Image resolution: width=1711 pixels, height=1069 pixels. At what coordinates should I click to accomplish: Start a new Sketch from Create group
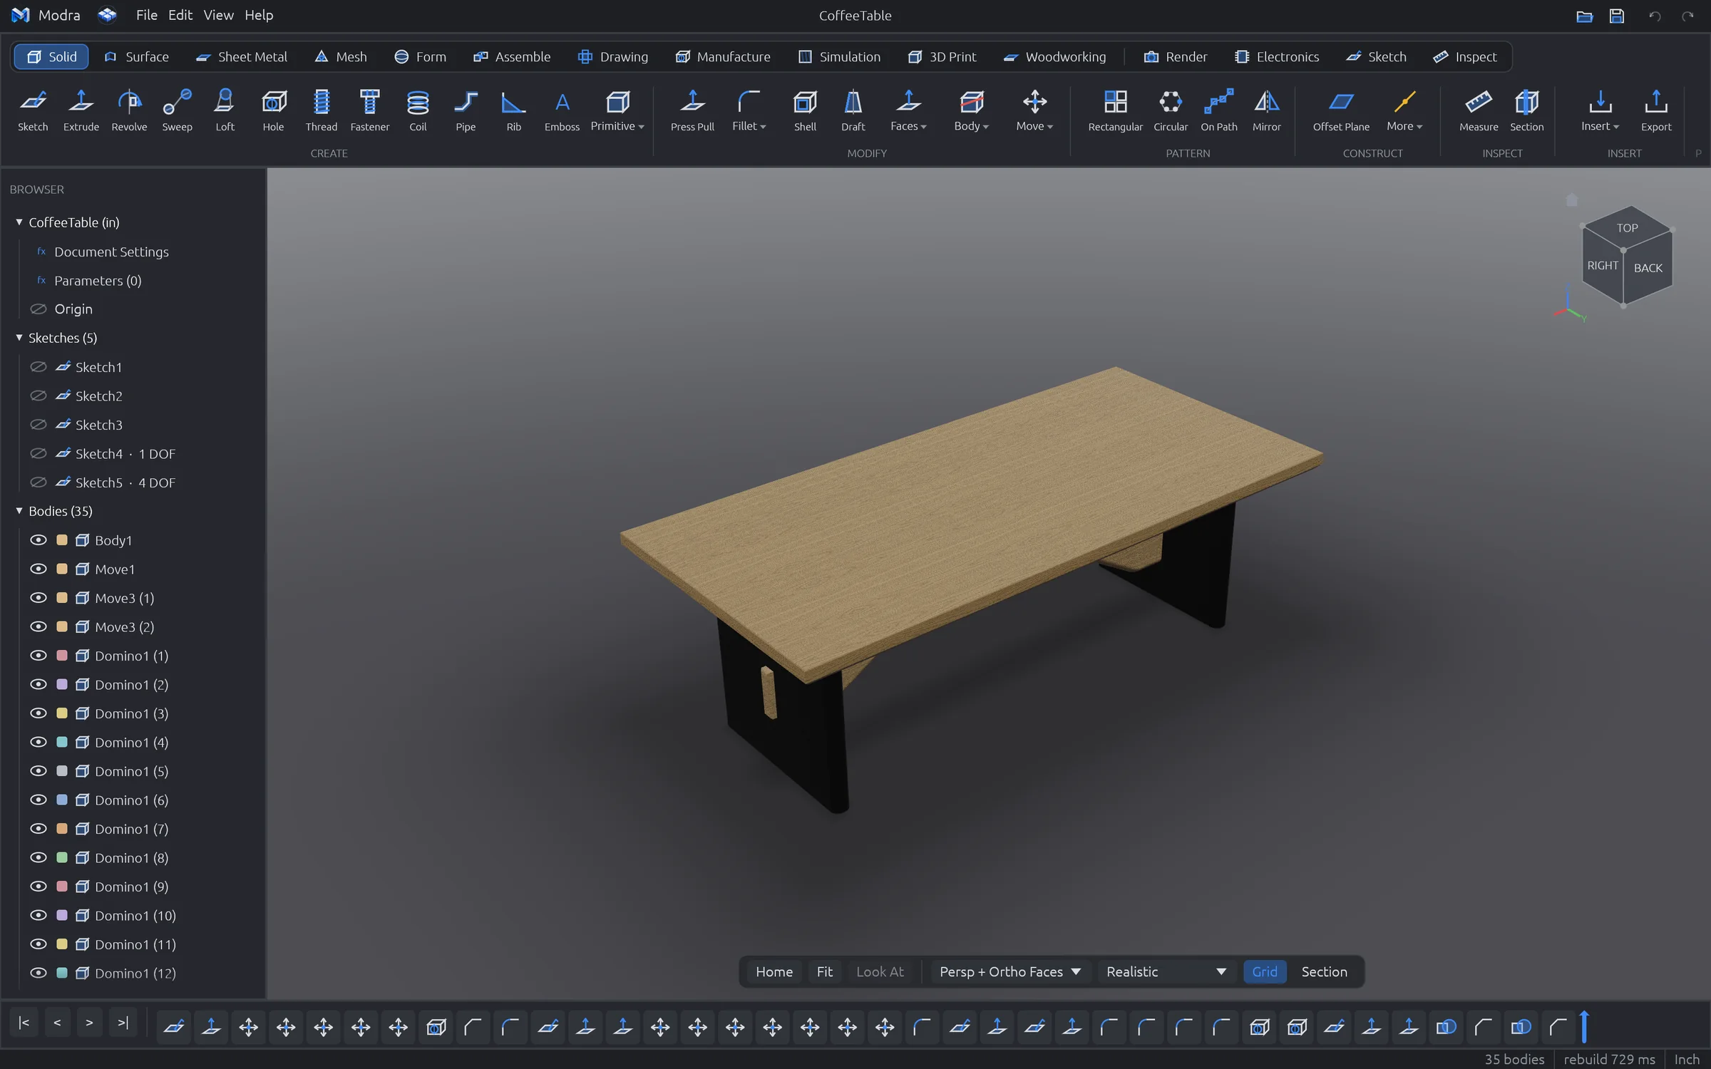(x=33, y=110)
